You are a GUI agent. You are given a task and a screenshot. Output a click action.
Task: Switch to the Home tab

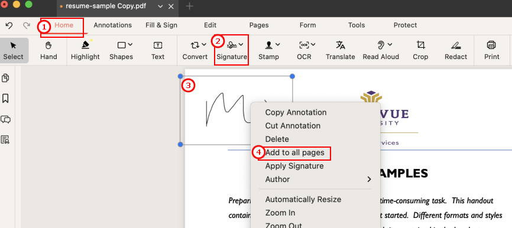pos(64,25)
